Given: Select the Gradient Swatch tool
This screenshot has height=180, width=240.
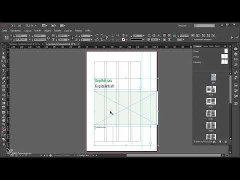Looking at the screenshot, I should pos(3,103).
